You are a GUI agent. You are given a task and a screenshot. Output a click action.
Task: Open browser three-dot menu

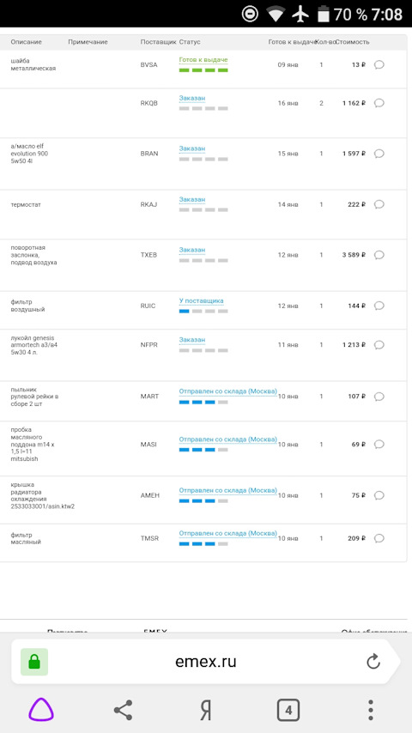(x=371, y=711)
